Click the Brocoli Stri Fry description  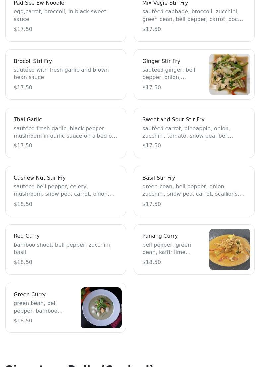point(61,74)
